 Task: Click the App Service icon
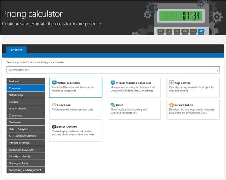[x=171, y=83]
